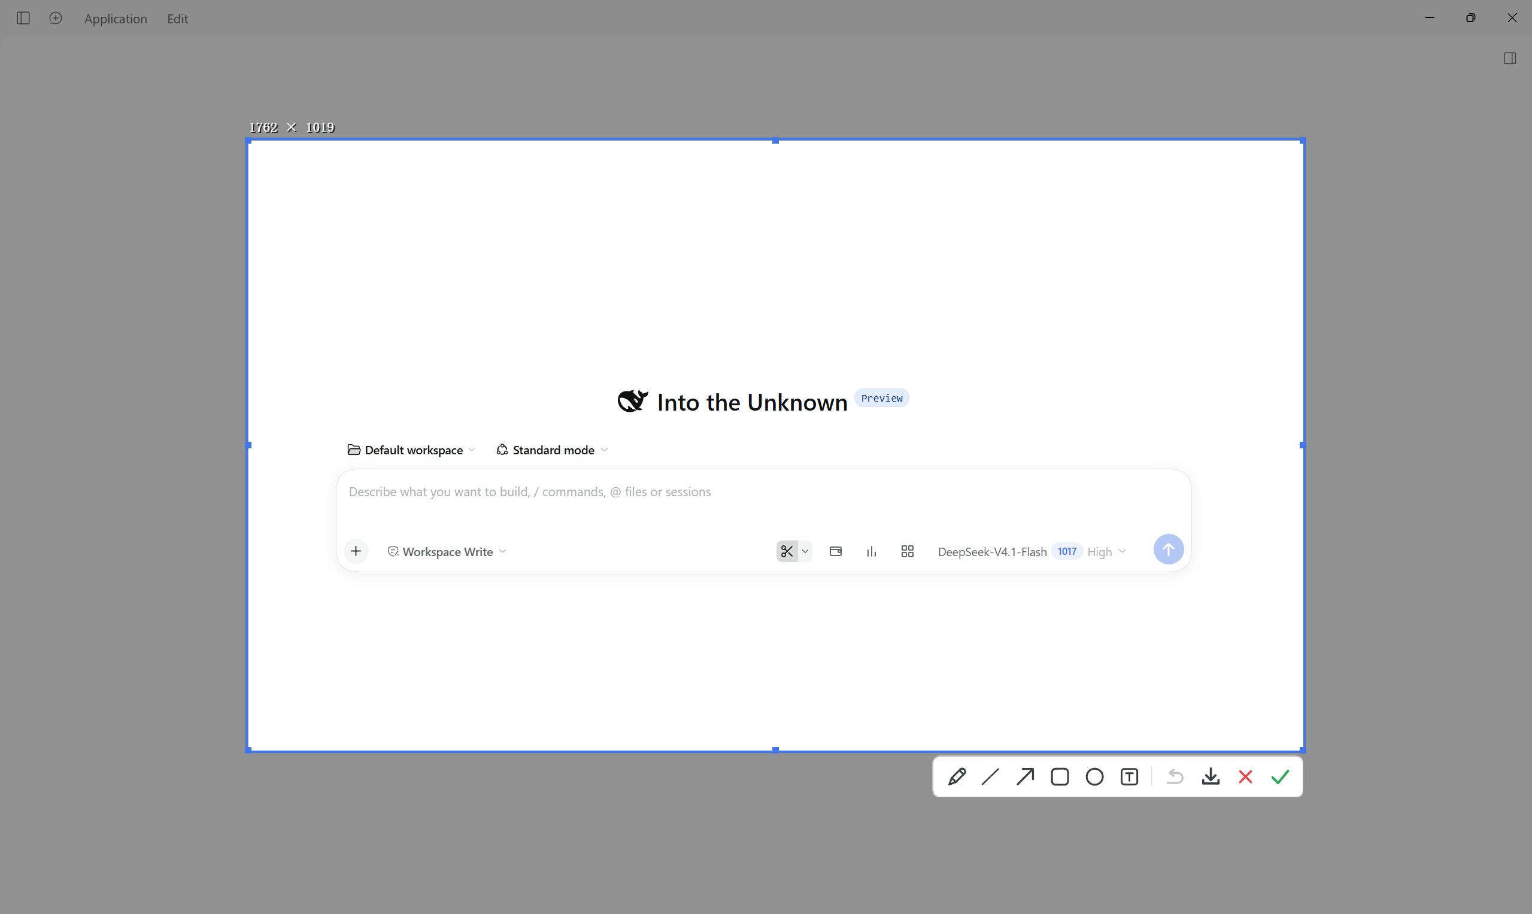The width and height of the screenshot is (1532, 914).
Task: Click the bar chart statistics icon
Action: coord(872,551)
